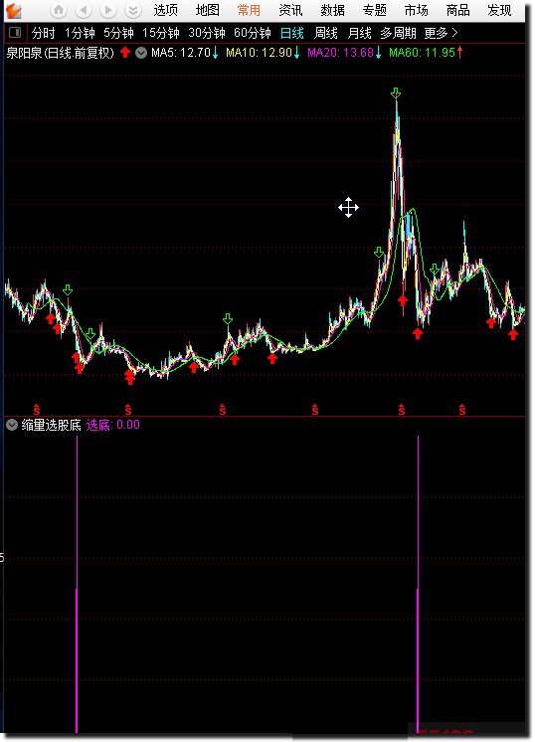Open the 市场 menu

point(417,10)
